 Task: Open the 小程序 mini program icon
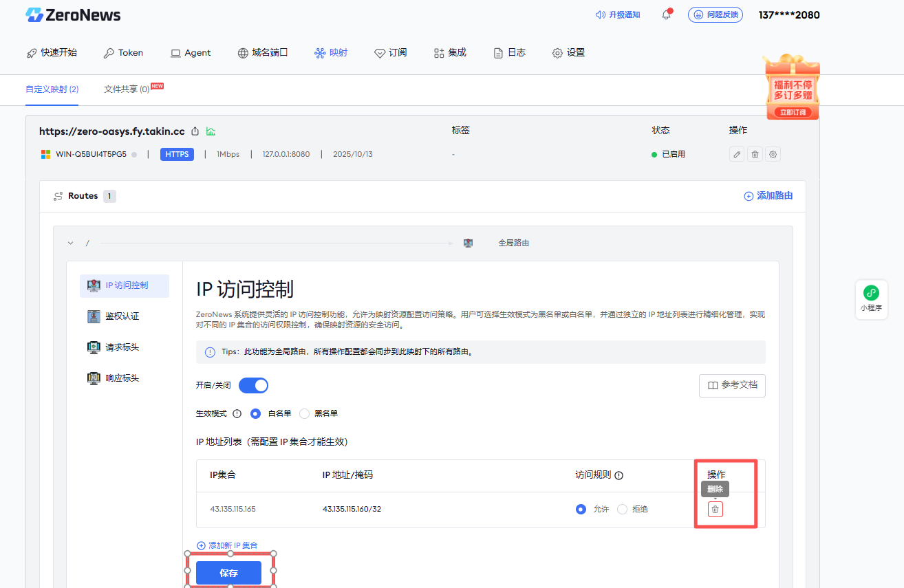[871, 297]
